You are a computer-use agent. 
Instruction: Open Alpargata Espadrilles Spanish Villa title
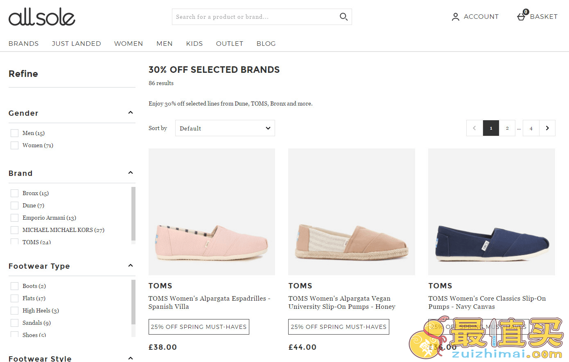coord(209,302)
